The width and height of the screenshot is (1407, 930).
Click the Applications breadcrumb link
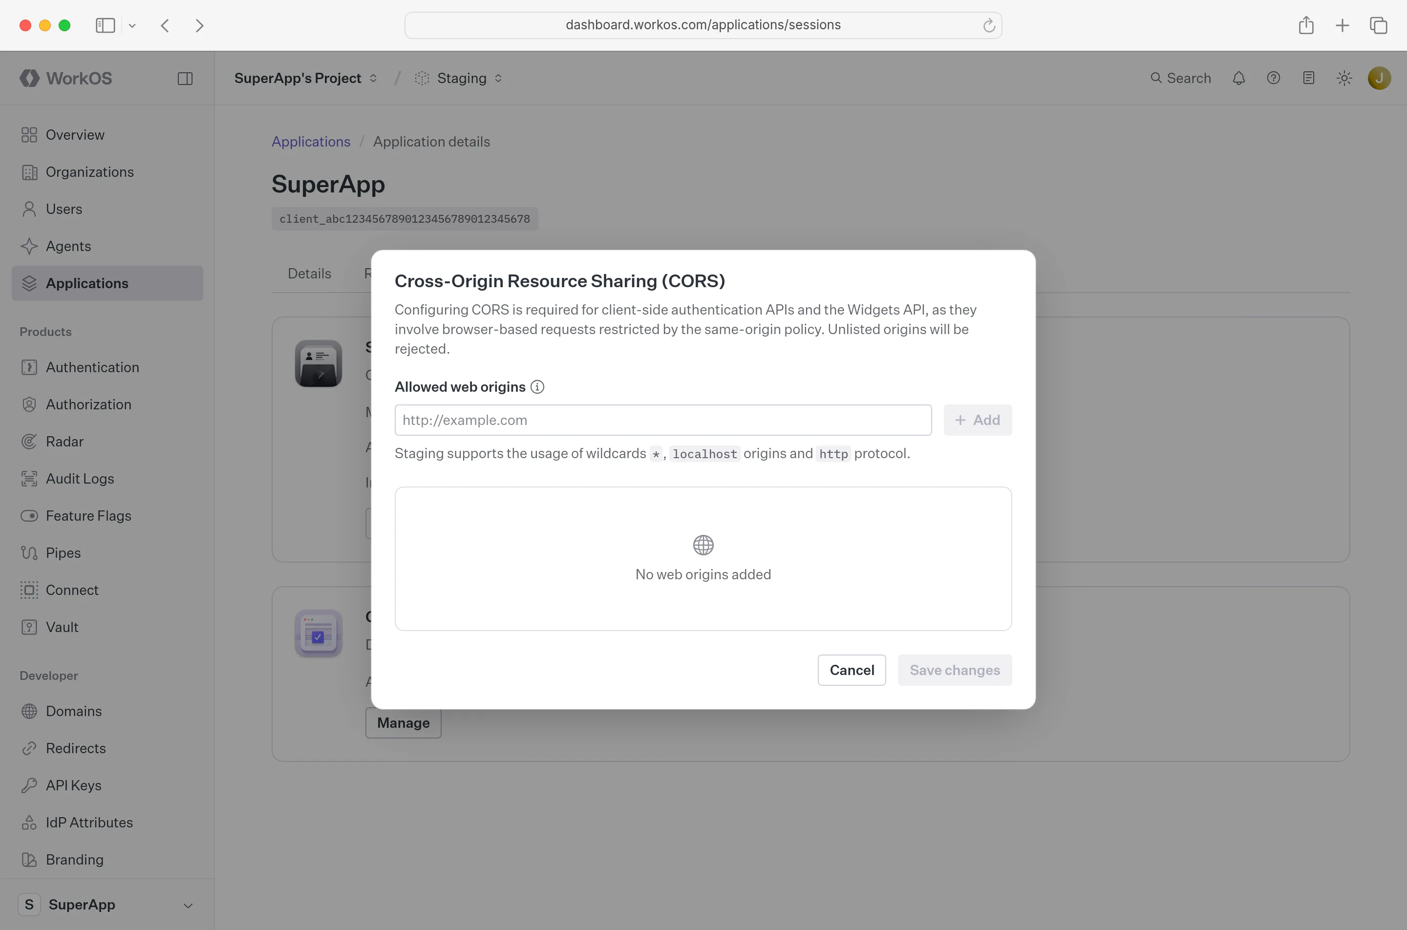coord(311,142)
